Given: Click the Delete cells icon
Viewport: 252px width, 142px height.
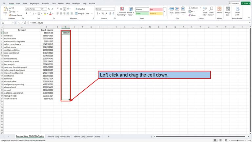Looking at the screenshot, I should click(177, 9).
